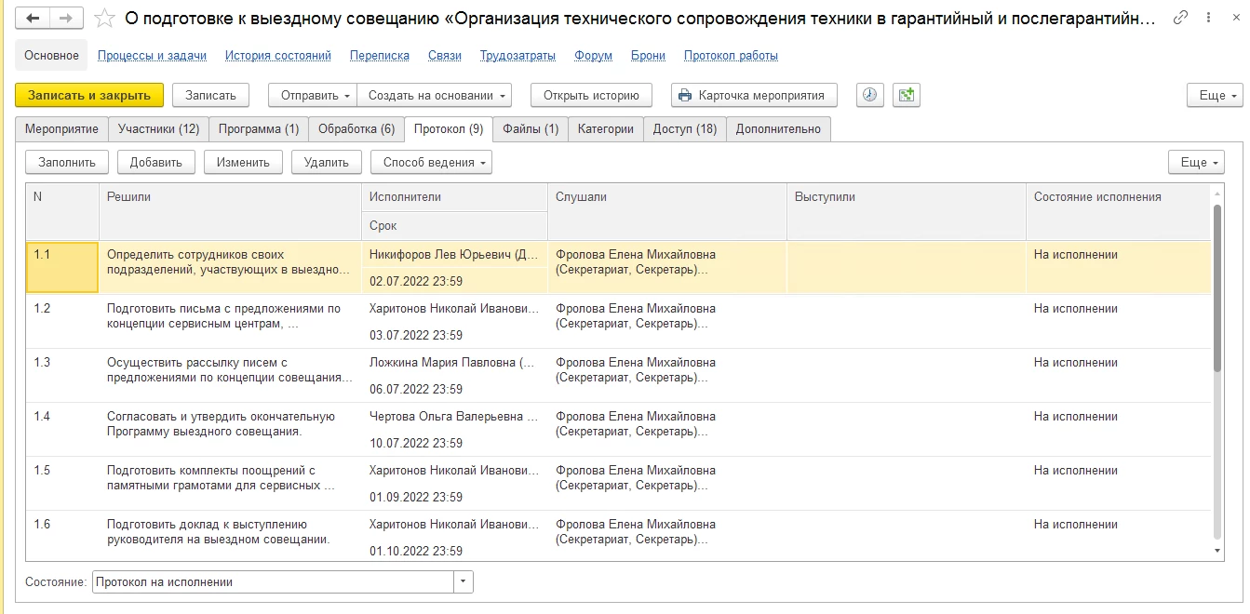Select row number 1.1 cell
The height and width of the screenshot is (614, 1250).
click(62, 268)
